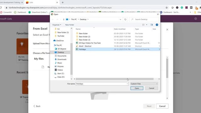
Task: Open Pictures in navigation pane
Action: click(59, 66)
